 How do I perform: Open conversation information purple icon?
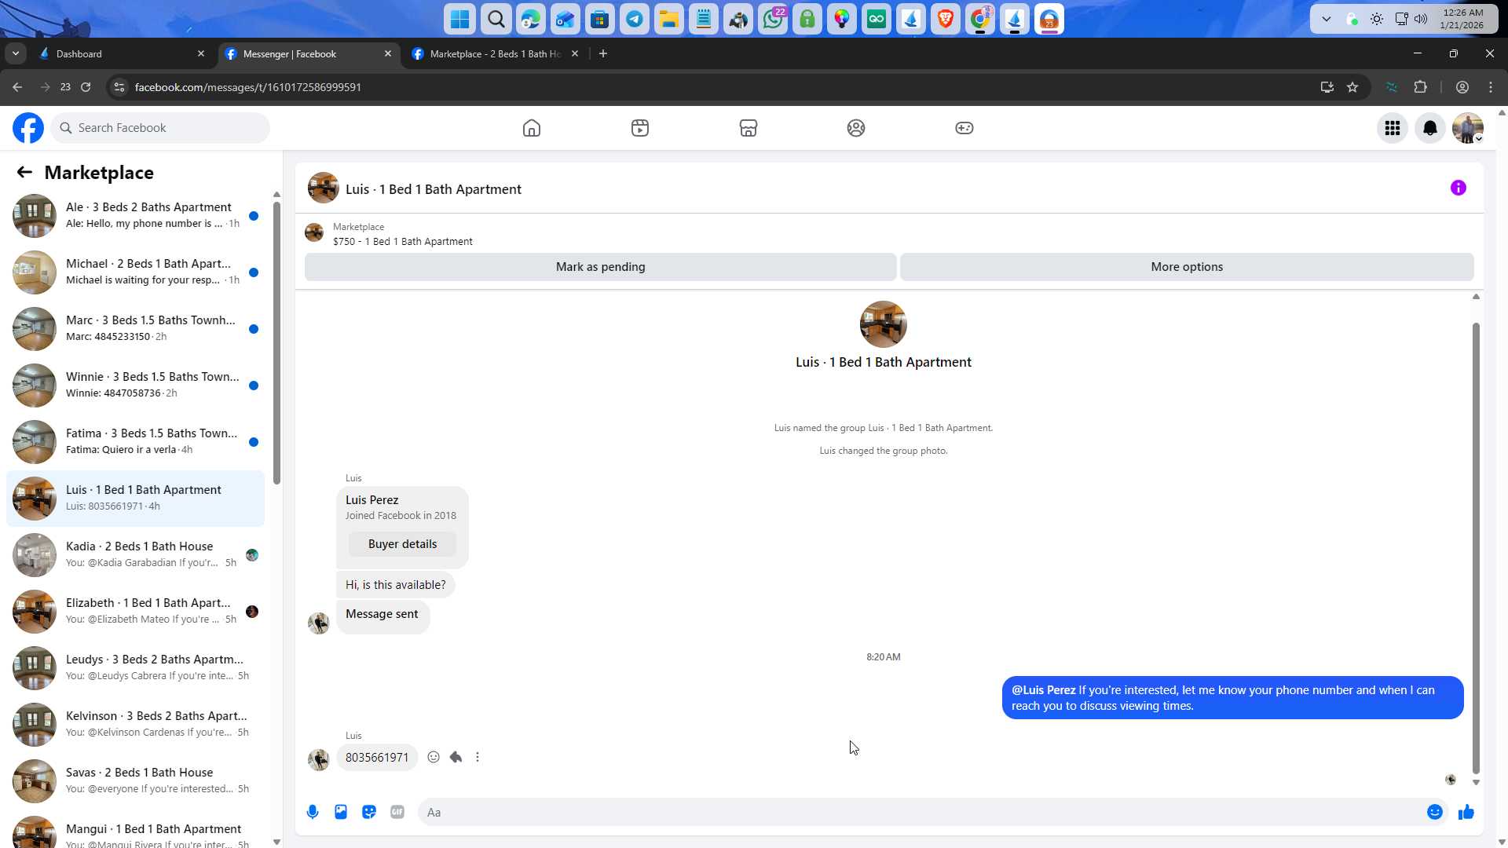pyautogui.click(x=1459, y=188)
